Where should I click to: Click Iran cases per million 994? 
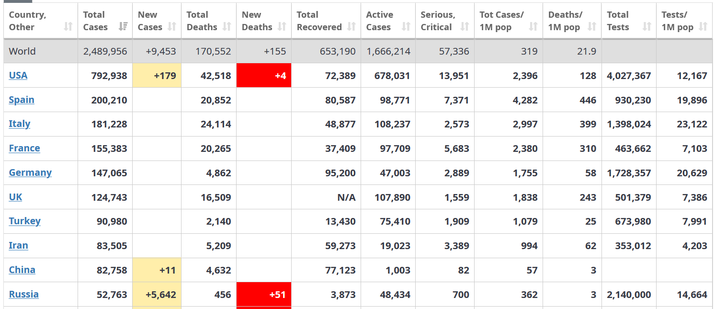coord(529,246)
